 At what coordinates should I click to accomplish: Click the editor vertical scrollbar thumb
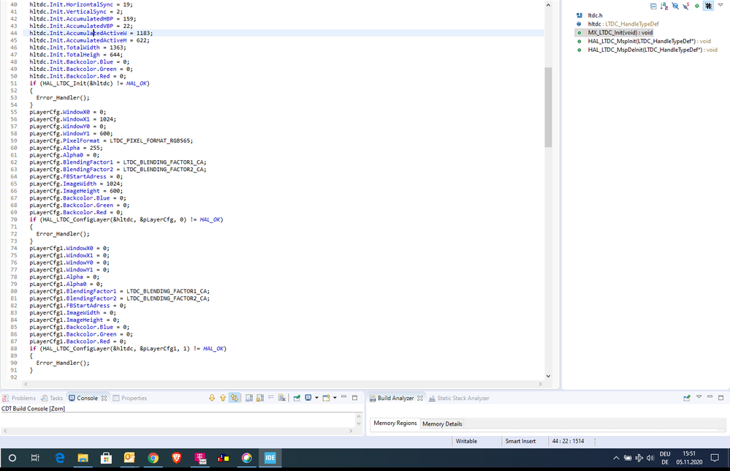tap(548, 108)
